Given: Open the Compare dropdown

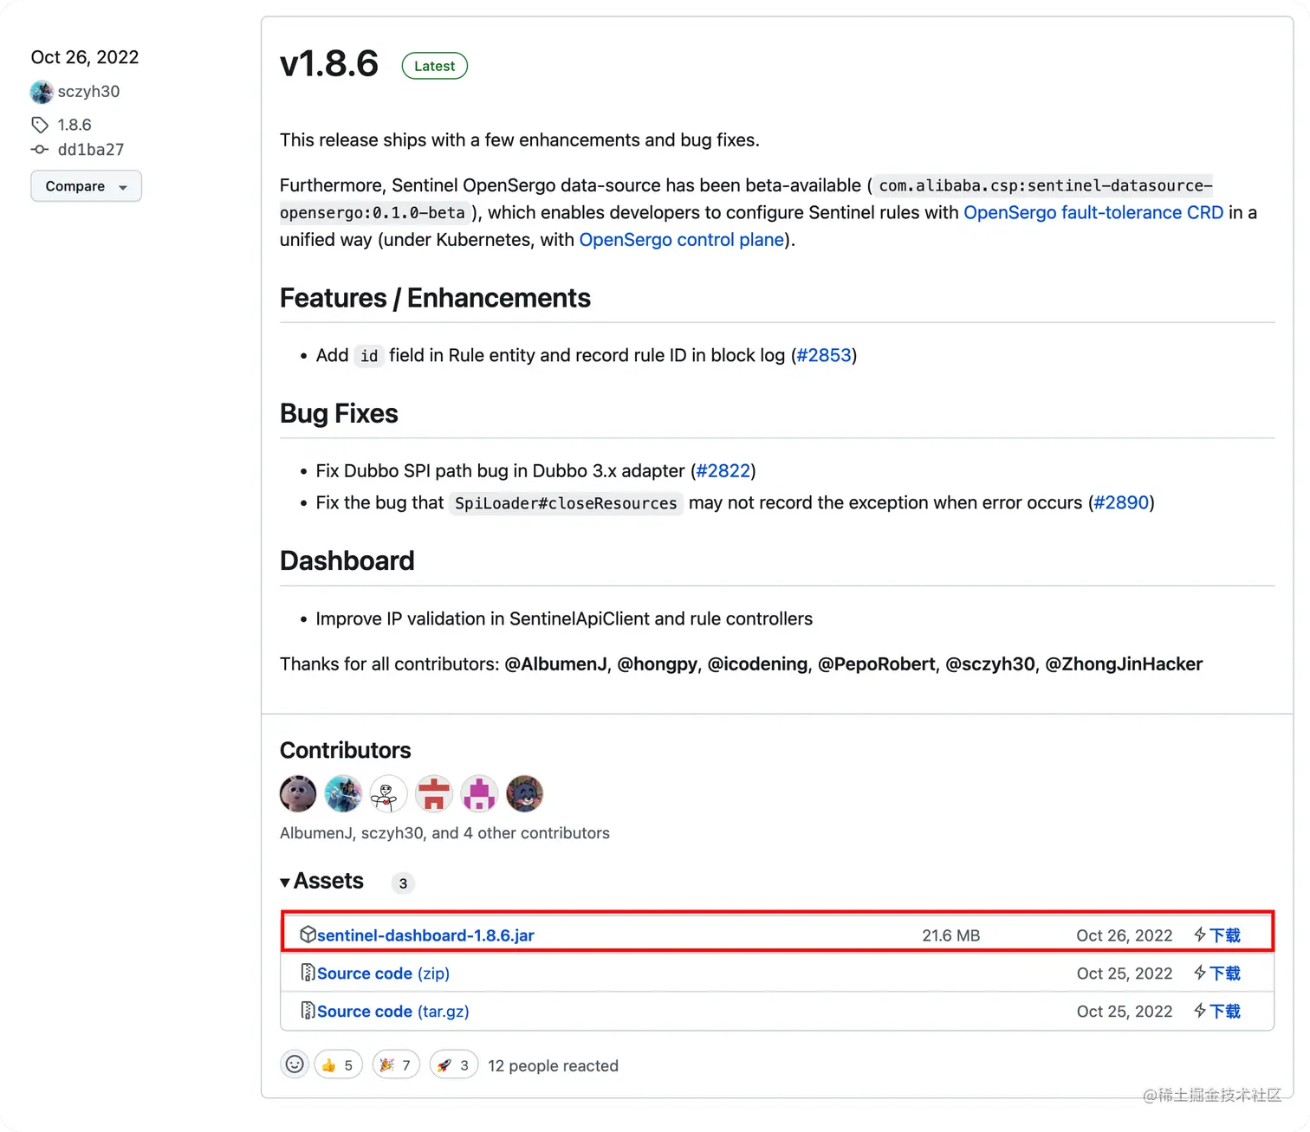Looking at the screenshot, I should coord(86,186).
